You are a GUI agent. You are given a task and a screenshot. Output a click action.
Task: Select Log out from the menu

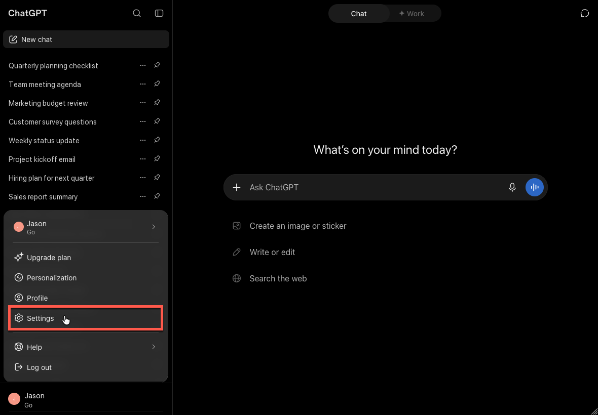(86, 367)
